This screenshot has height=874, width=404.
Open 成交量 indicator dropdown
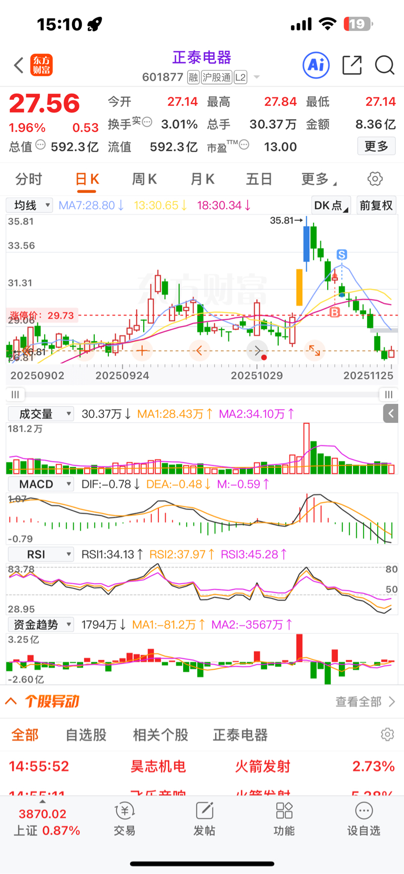click(41, 414)
